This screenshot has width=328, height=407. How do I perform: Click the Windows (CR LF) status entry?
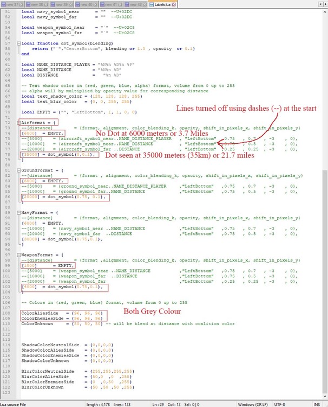[253, 404]
